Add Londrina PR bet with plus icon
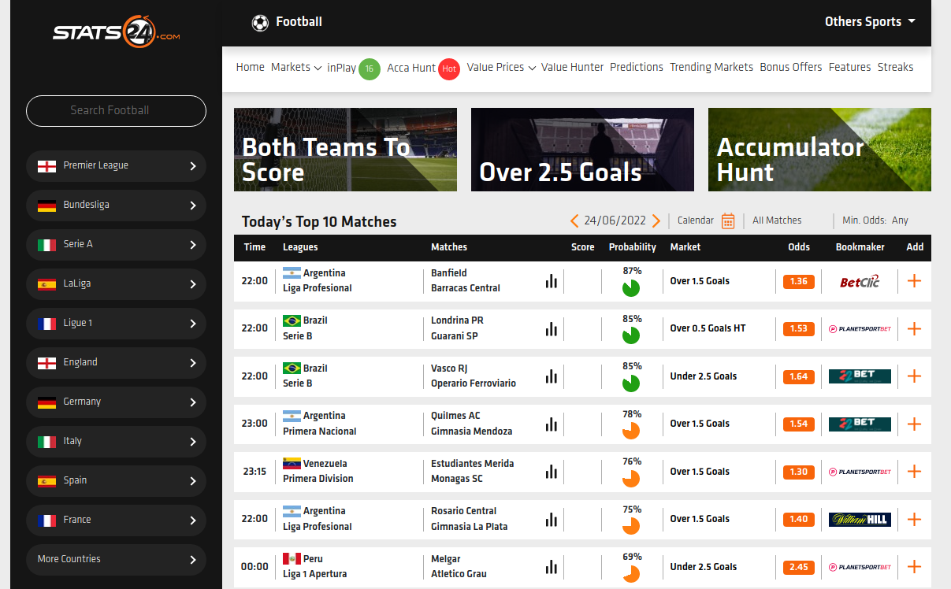 click(x=914, y=328)
